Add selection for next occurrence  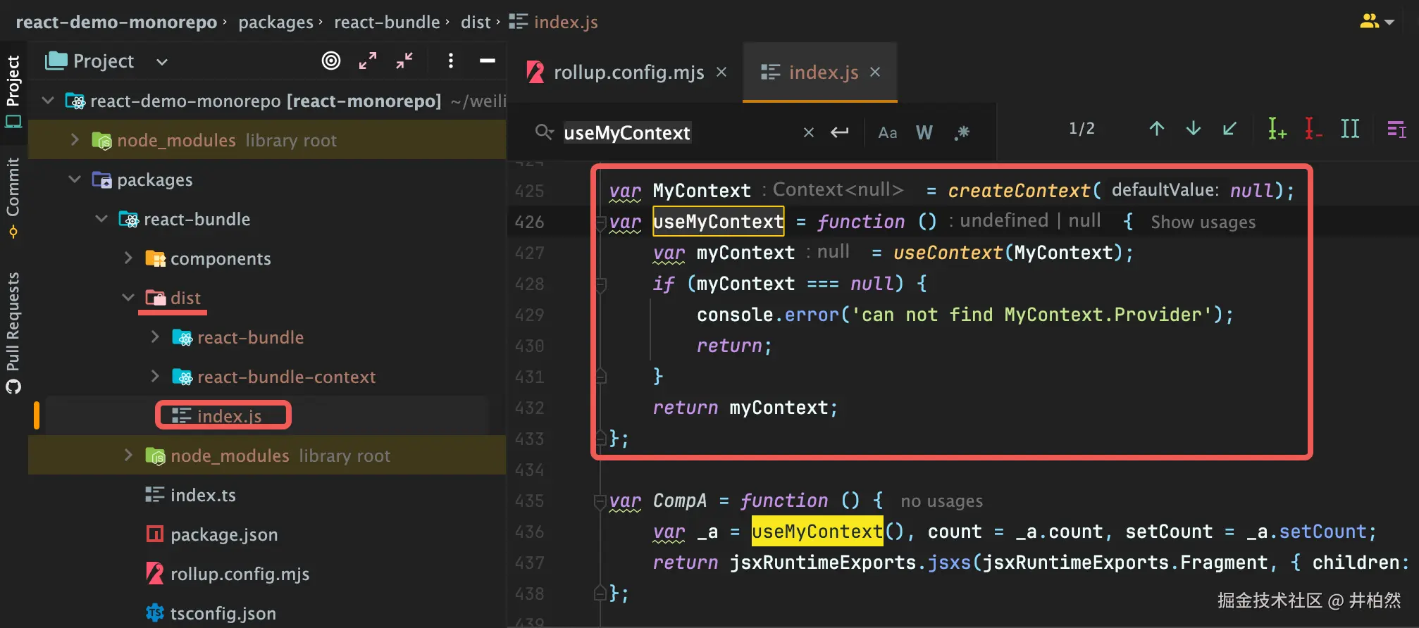(1277, 128)
